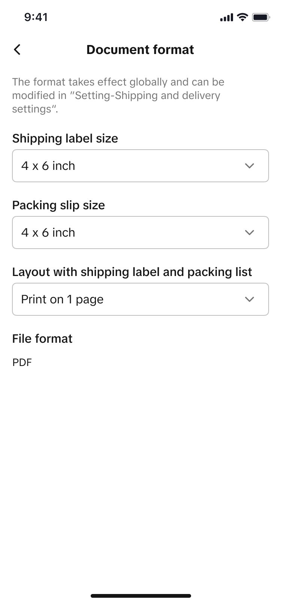Select the PDF file format value

pyautogui.click(x=22, y=363)
